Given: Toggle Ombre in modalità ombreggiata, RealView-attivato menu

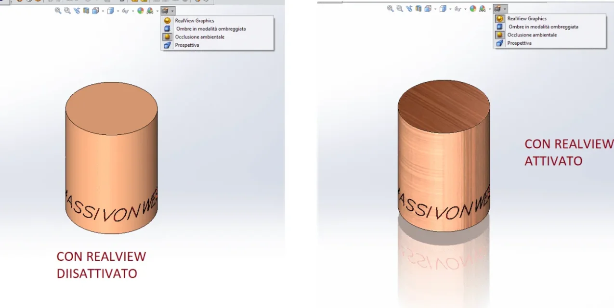Looking at the screenshot, I should 549,27.
